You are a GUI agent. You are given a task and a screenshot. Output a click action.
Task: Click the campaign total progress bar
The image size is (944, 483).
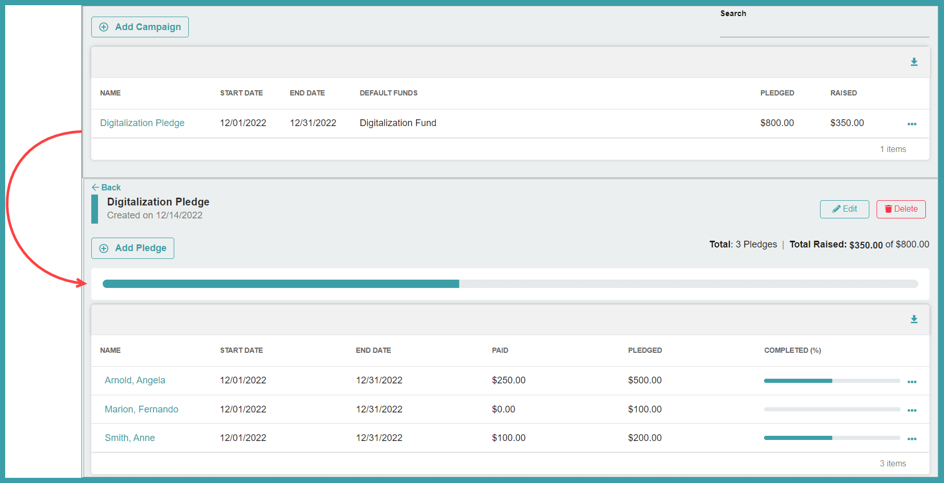[x=510, y=284]
